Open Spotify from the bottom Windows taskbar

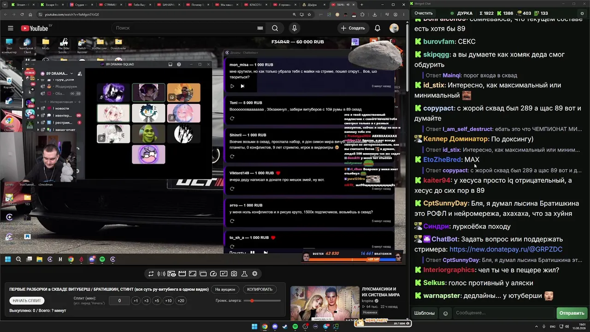[295, 327]
